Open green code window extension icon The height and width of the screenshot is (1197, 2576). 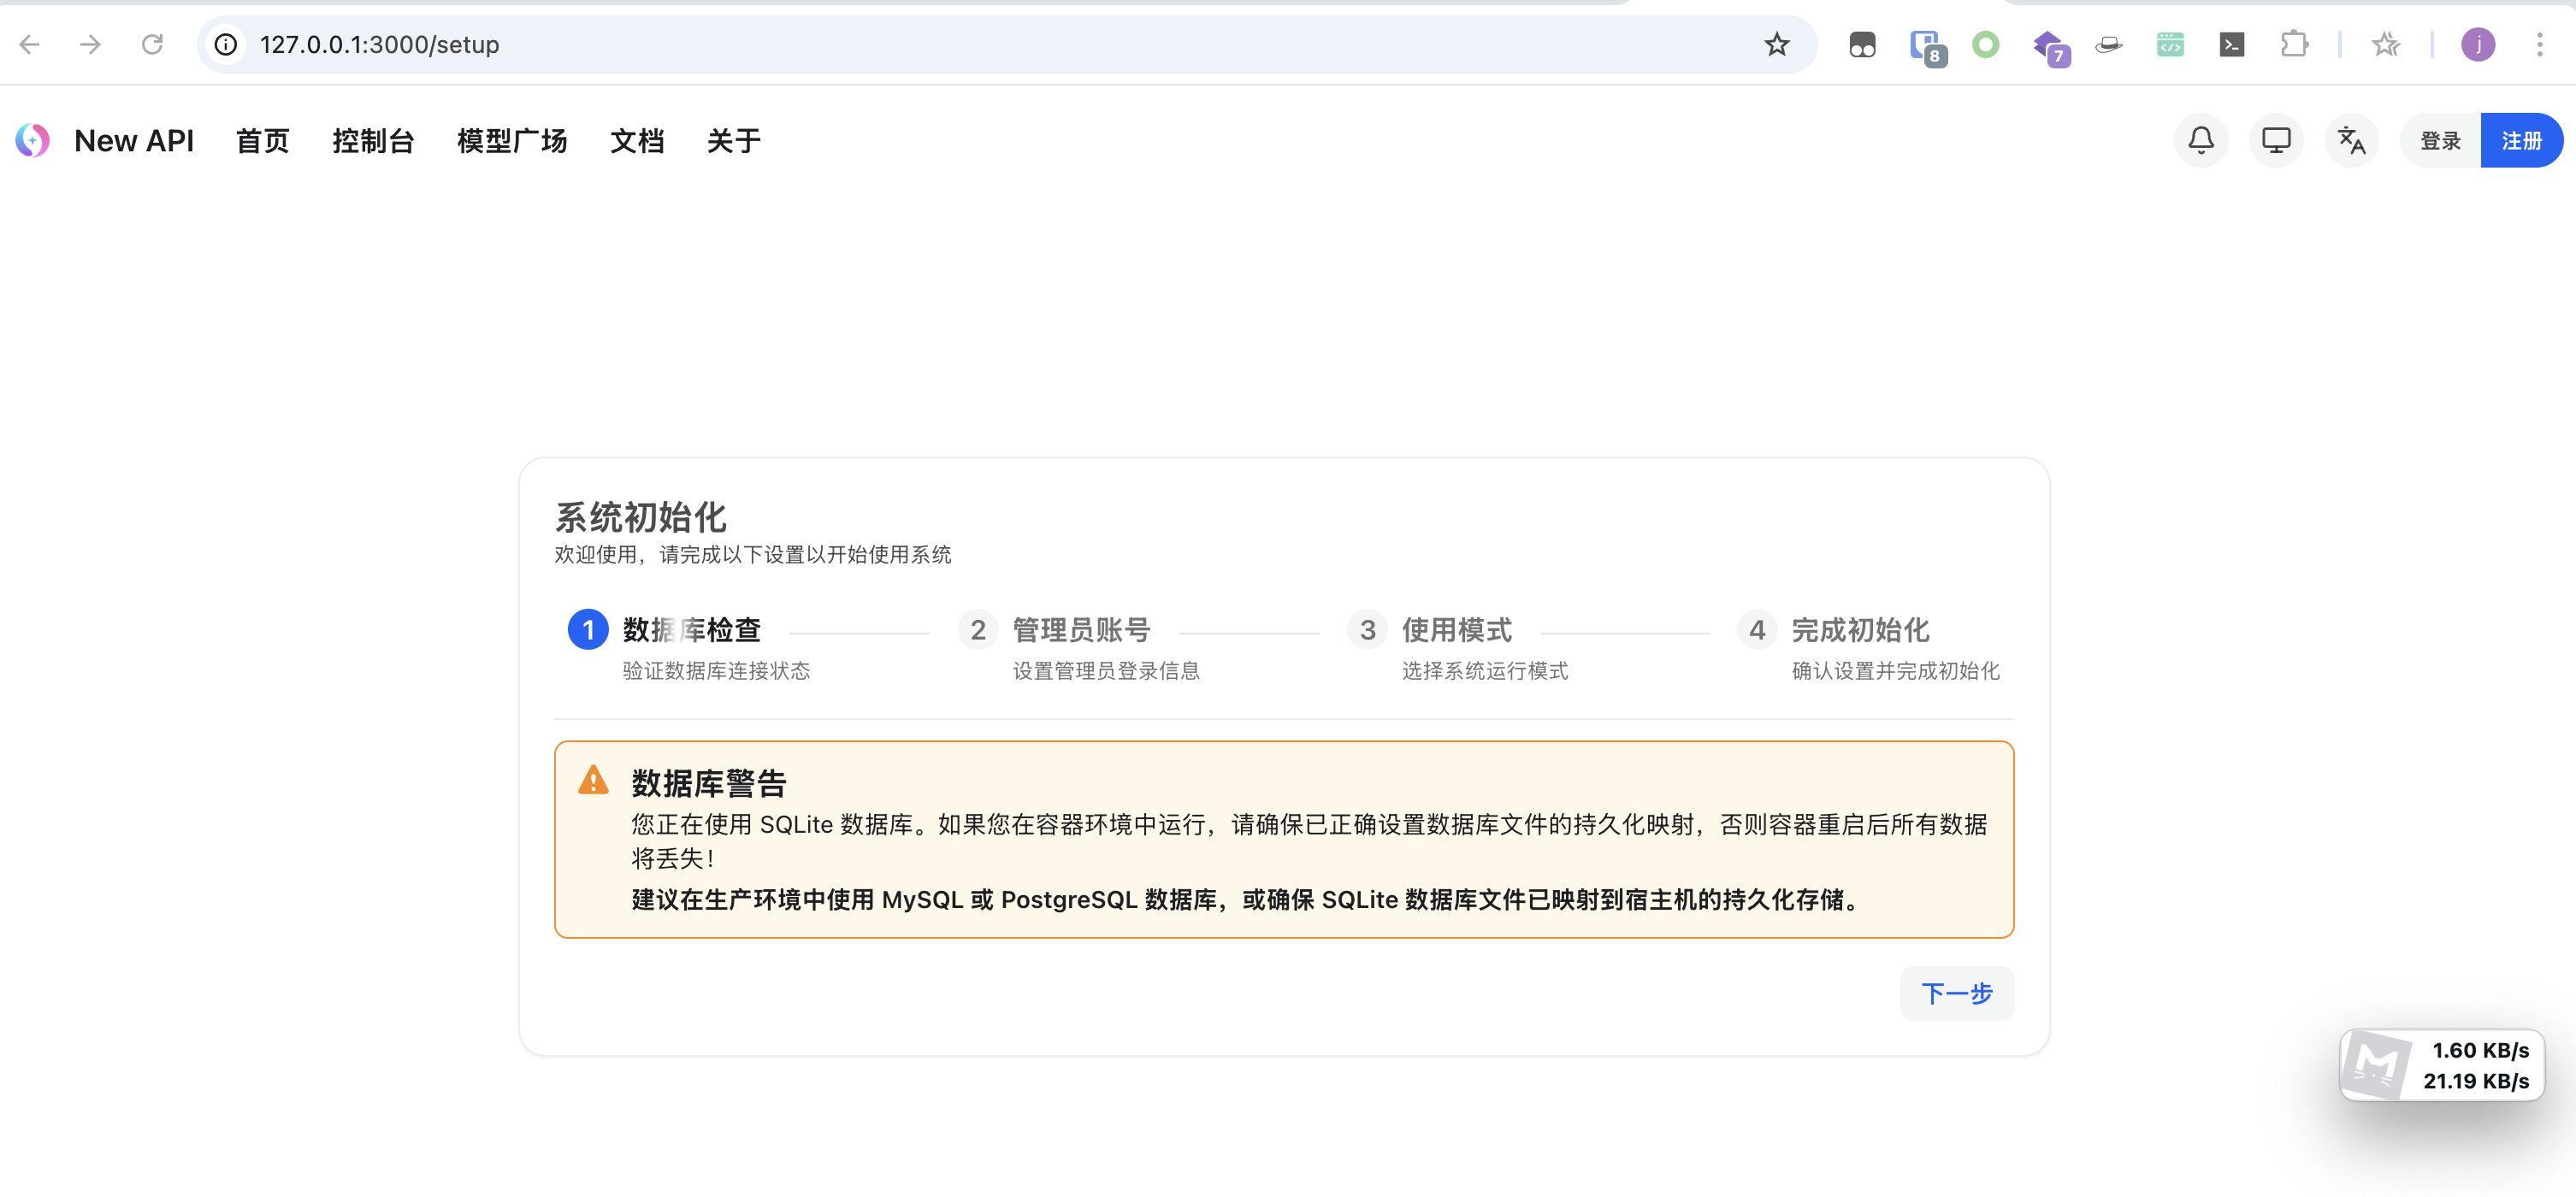pos(2170,44)
